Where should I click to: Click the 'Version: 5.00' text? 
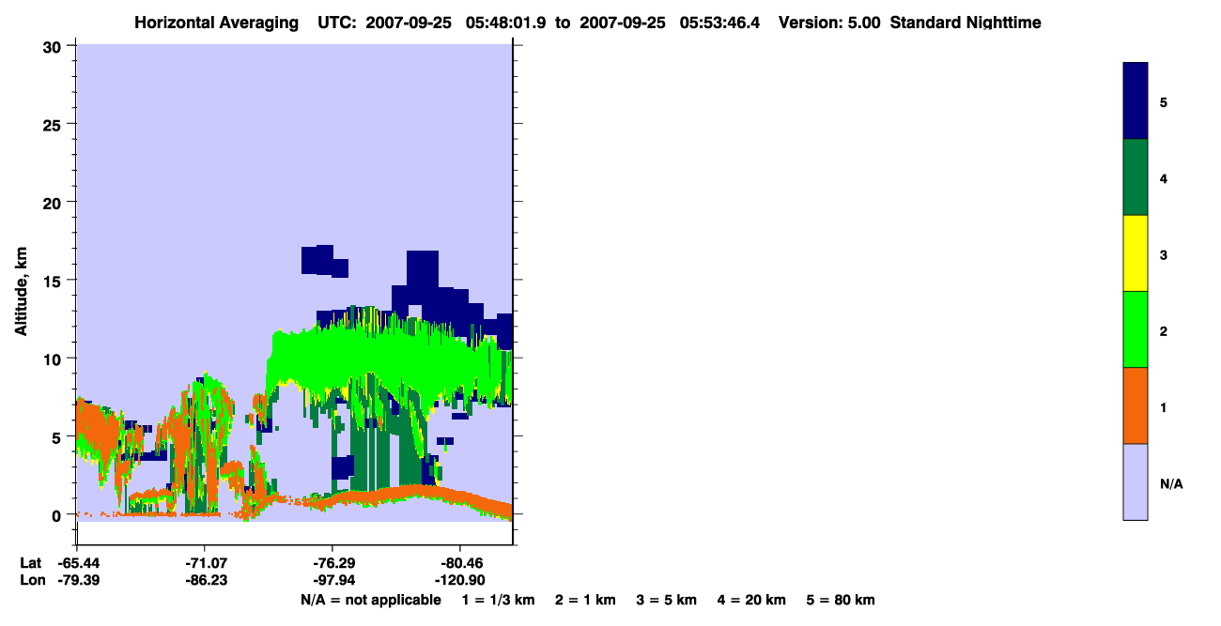click(829, 23)
